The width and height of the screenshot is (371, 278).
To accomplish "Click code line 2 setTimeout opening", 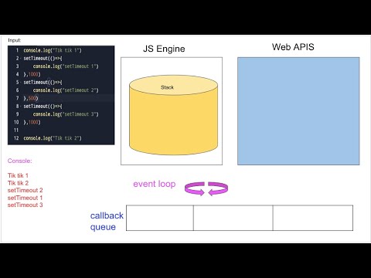I will (43, 58).
